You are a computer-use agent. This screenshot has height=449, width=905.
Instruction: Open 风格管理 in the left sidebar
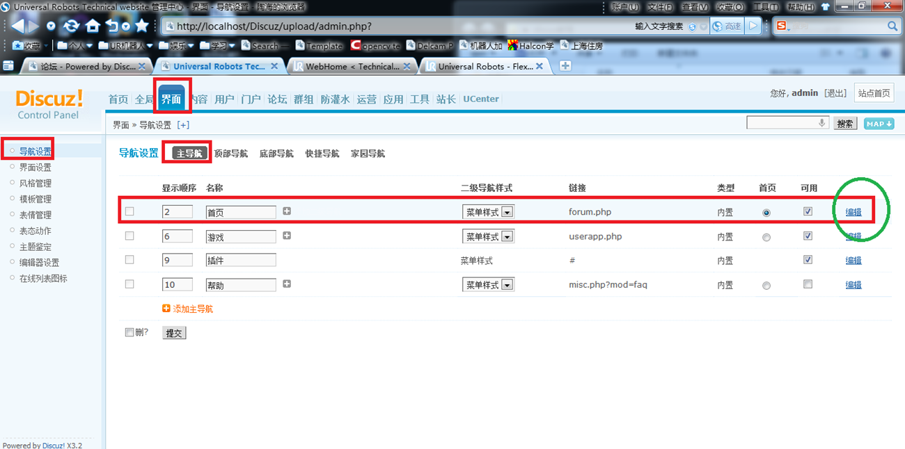35,183
